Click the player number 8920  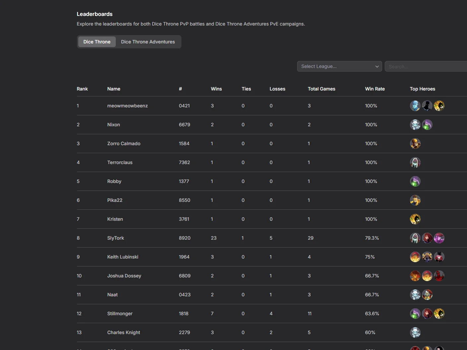(x=184, y=238)
